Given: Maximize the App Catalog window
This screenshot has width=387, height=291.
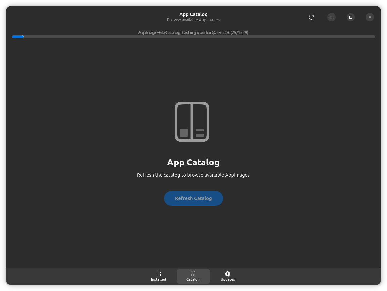Looking at the screenshot, I should (351, 17).
